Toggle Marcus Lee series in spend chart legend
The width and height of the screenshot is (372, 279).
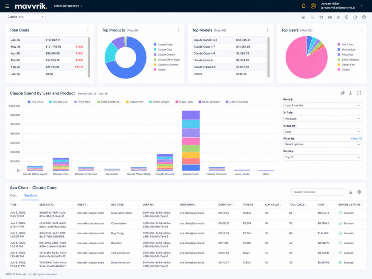[58, 102]
